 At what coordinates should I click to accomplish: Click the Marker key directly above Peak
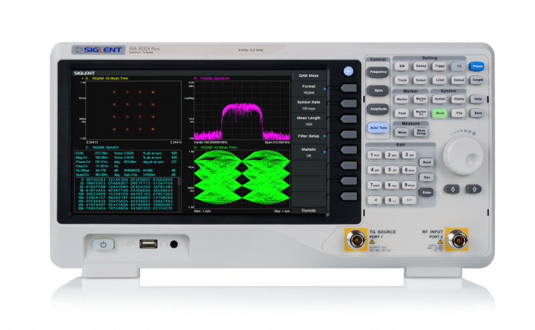(402, 100)
